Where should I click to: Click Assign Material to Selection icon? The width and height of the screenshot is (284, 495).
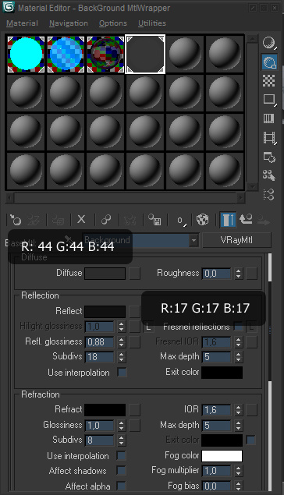click(59, 220)
